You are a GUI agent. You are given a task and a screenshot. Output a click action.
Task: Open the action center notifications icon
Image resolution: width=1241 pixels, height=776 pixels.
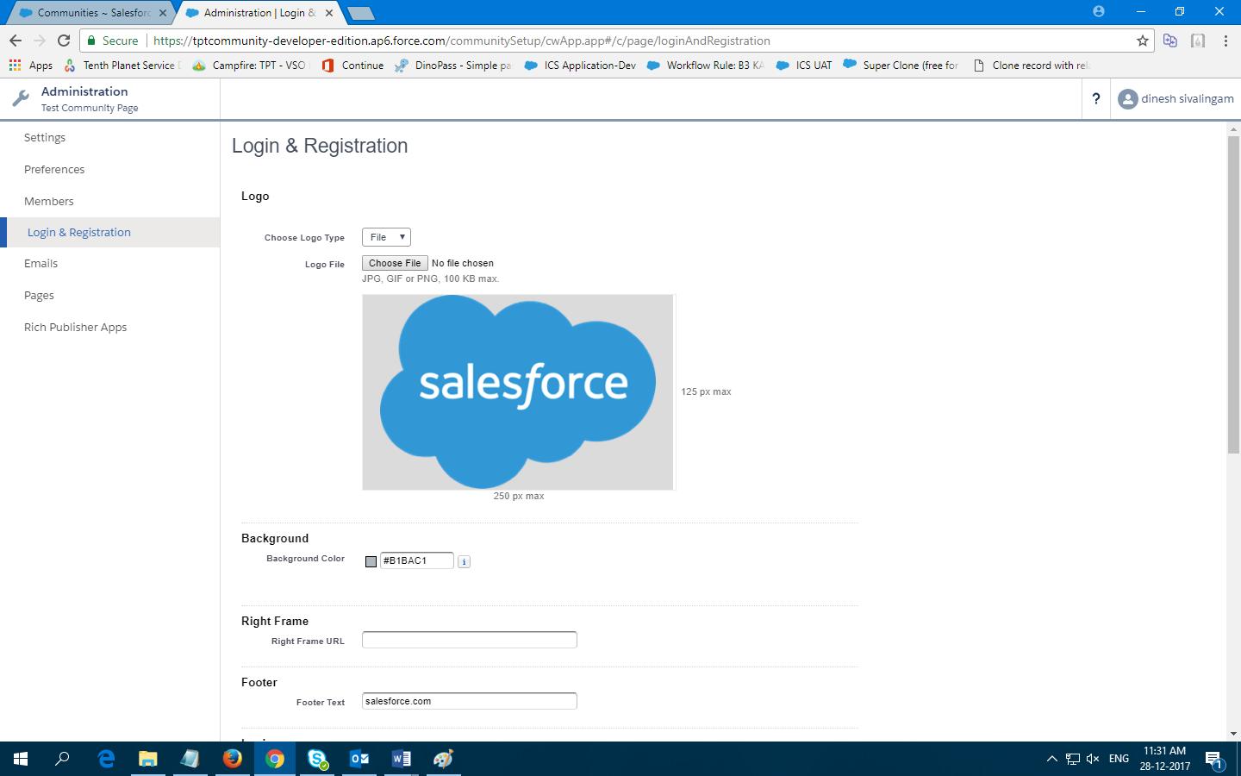click(1213, 760)
